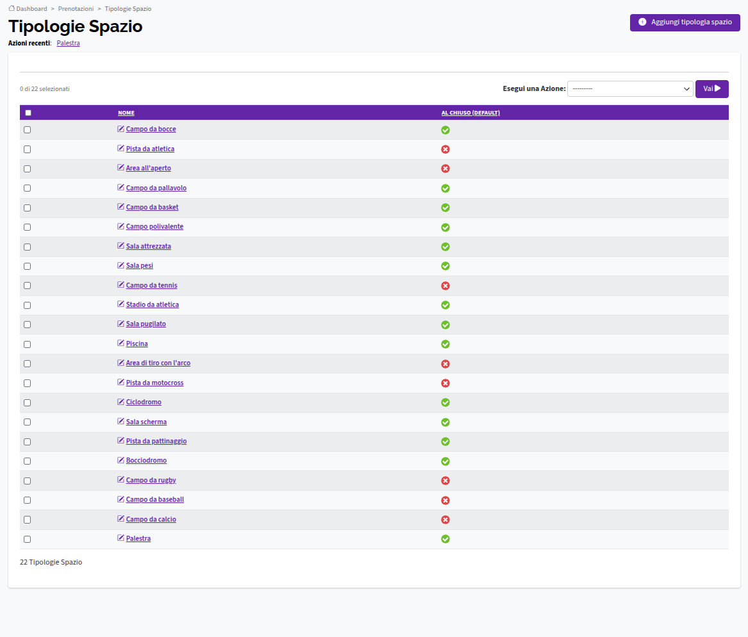Click edit pencil icon beside Campo da pallavolo
The width and height of the screenshot is (748, 637).
coord(121,187)
